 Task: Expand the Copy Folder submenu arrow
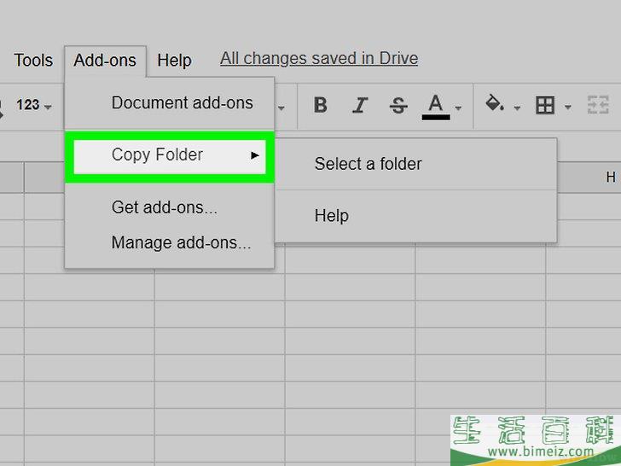tap(254, 155)
